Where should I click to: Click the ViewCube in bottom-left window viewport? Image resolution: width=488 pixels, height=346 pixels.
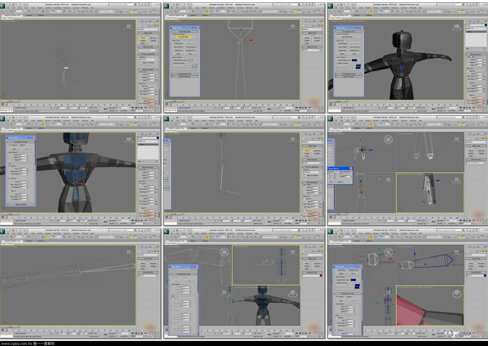[129, 252]
